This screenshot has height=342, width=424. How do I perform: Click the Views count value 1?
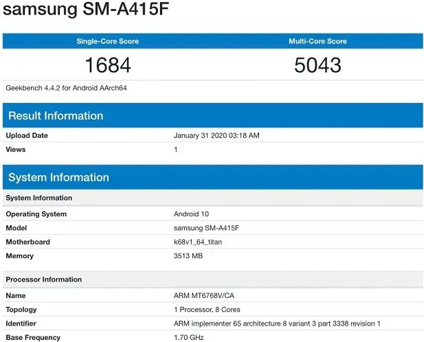click(176, 150)
